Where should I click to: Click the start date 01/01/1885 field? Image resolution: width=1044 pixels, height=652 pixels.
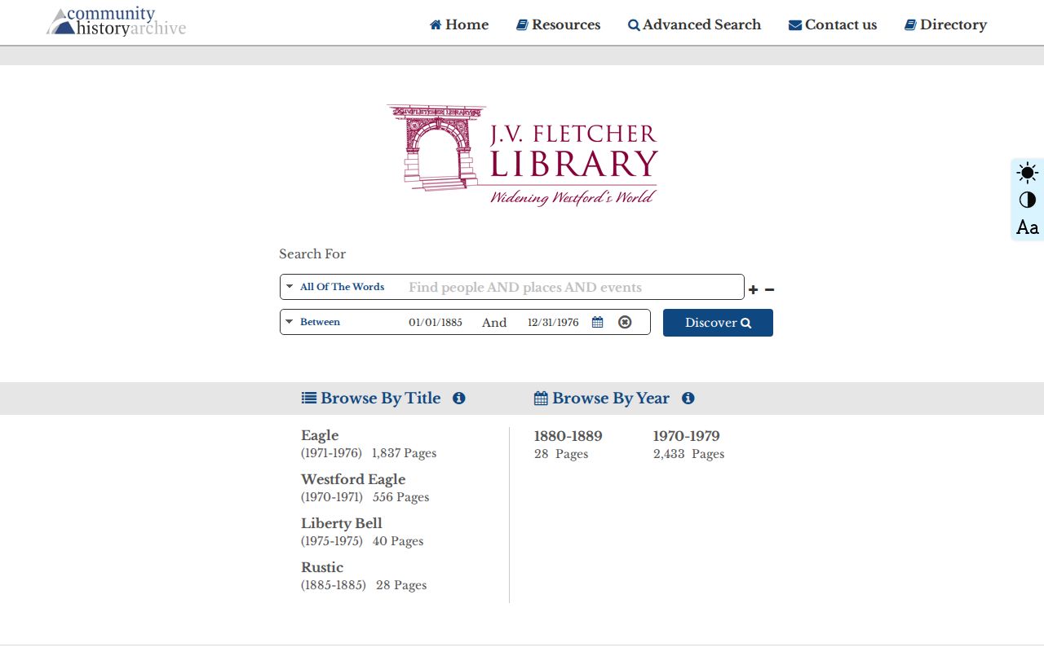tap(436, 323)
